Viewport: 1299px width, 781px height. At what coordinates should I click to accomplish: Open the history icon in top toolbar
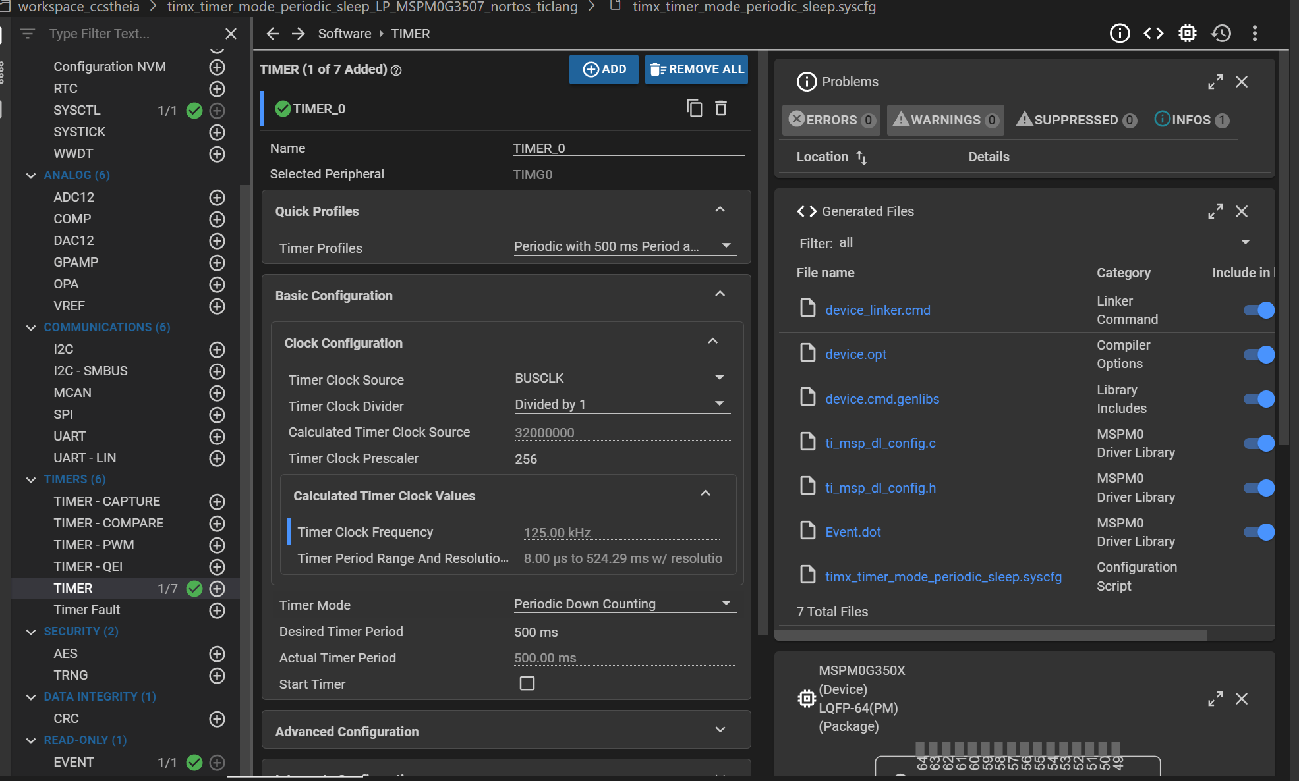point(1221,33)
